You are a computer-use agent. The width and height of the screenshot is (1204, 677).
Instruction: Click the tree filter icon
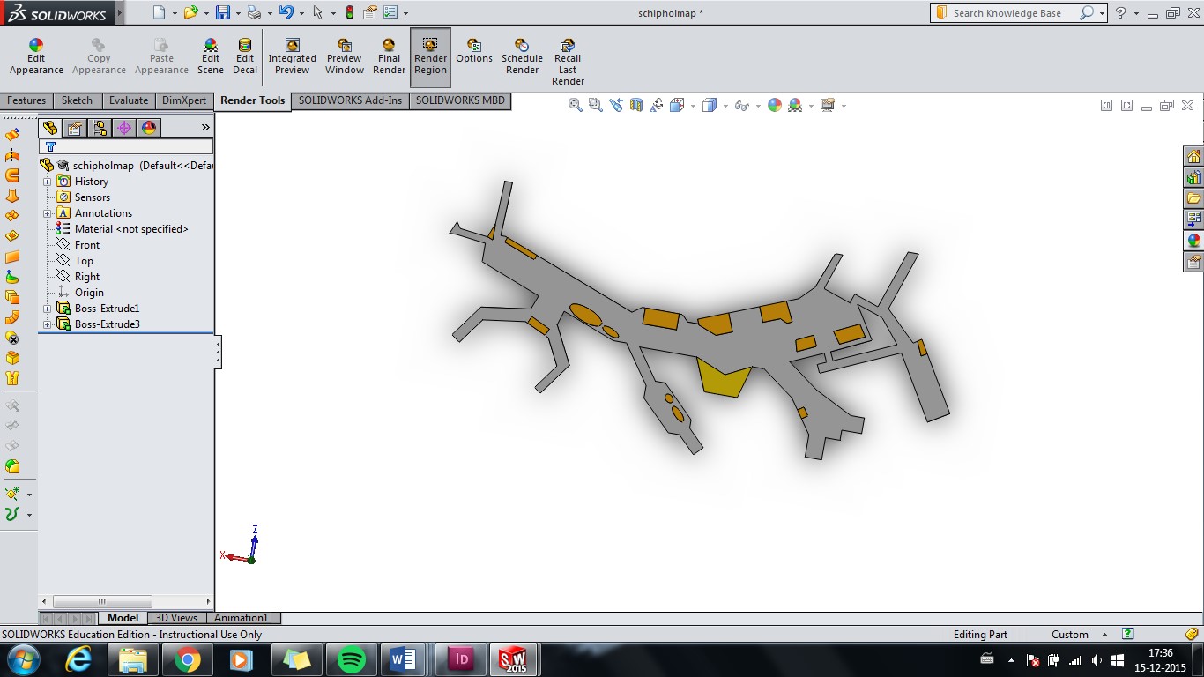tap(50, 147)
